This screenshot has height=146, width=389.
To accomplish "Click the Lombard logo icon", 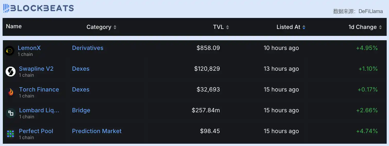I will [11, 113].
